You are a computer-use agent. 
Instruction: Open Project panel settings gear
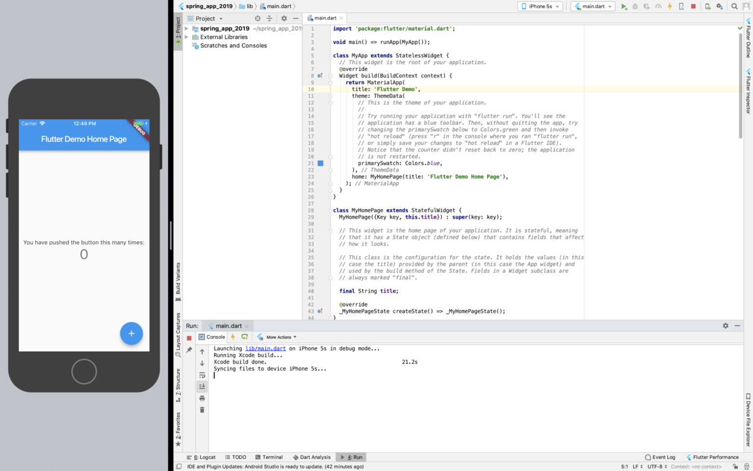pyautogui.click(x=284, y=19)
